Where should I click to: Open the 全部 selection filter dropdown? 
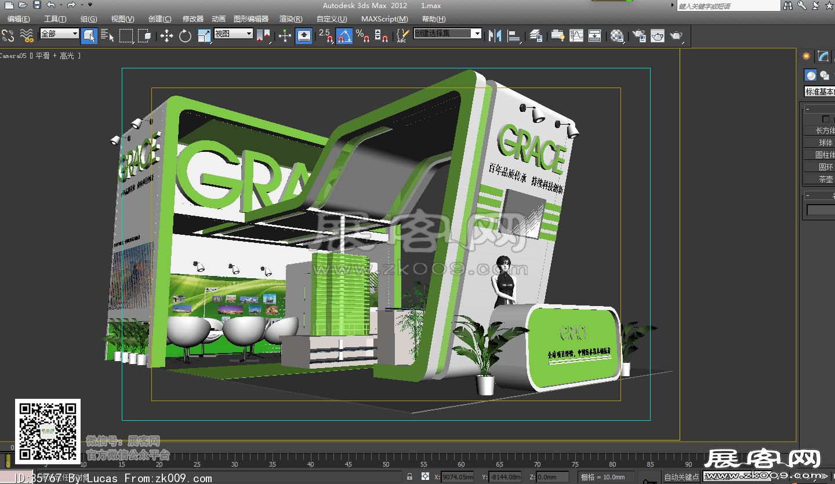tap(59, 34)
